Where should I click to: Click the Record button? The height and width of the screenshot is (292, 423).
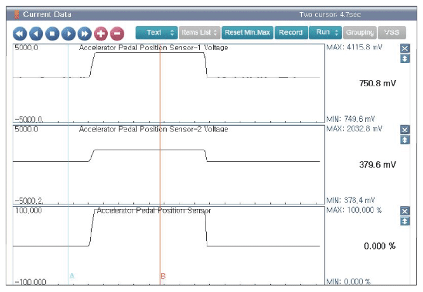click(291, 32)
